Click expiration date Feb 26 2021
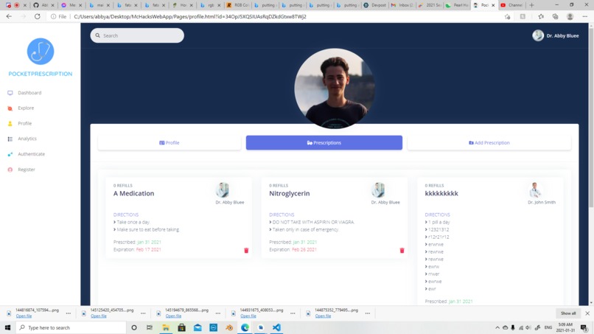 304,249
